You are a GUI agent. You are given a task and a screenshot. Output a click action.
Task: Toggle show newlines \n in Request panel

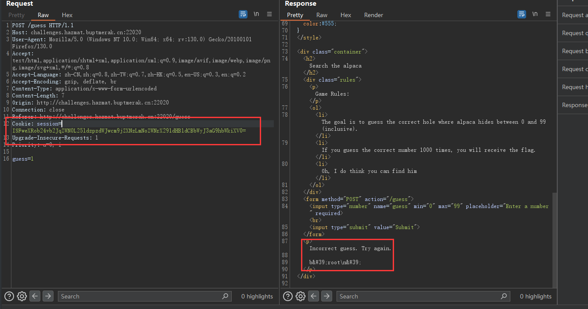click(x=256, y=14)
